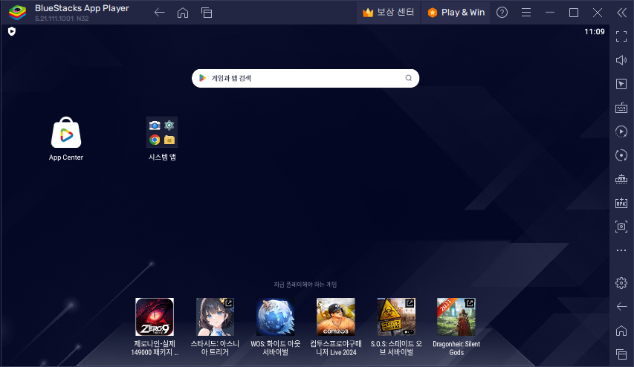Open the help question mark icon
The height and width of the screenshot is (367, 634).
click(502, 13)
